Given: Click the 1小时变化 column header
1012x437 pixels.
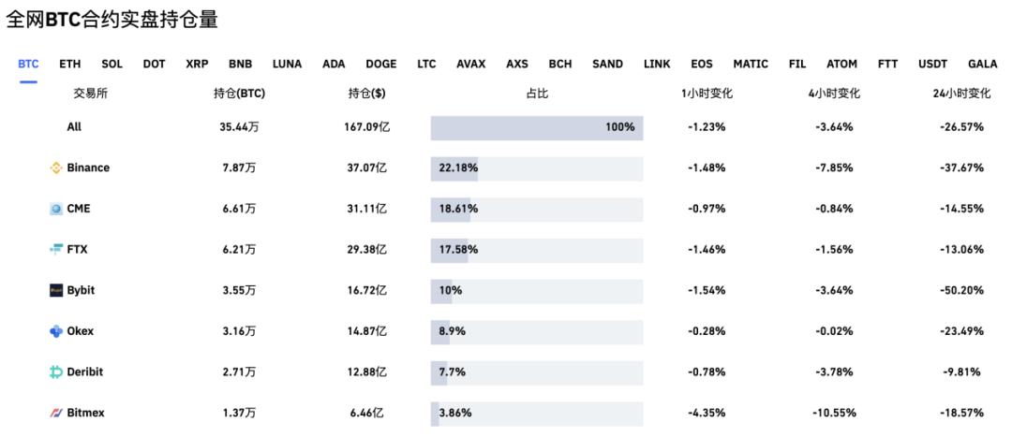Looking at the screenshot, I should 707,94.
